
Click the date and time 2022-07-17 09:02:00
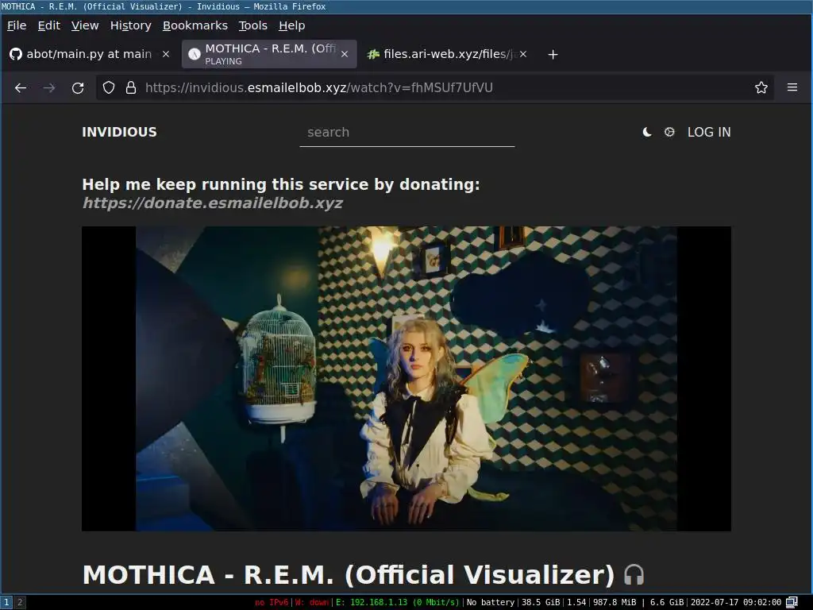pyautogui.click(x=736, y=602)
